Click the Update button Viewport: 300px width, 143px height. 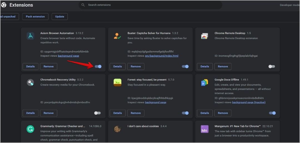[60, 16]
